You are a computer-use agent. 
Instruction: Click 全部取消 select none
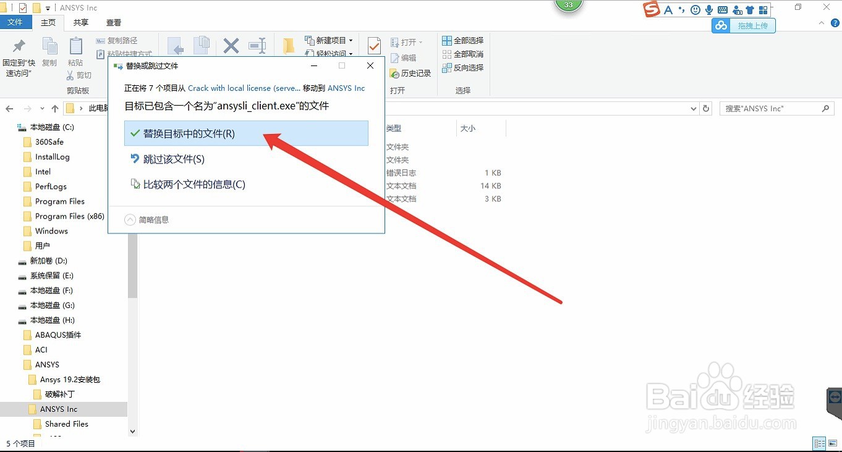[462, 54]
